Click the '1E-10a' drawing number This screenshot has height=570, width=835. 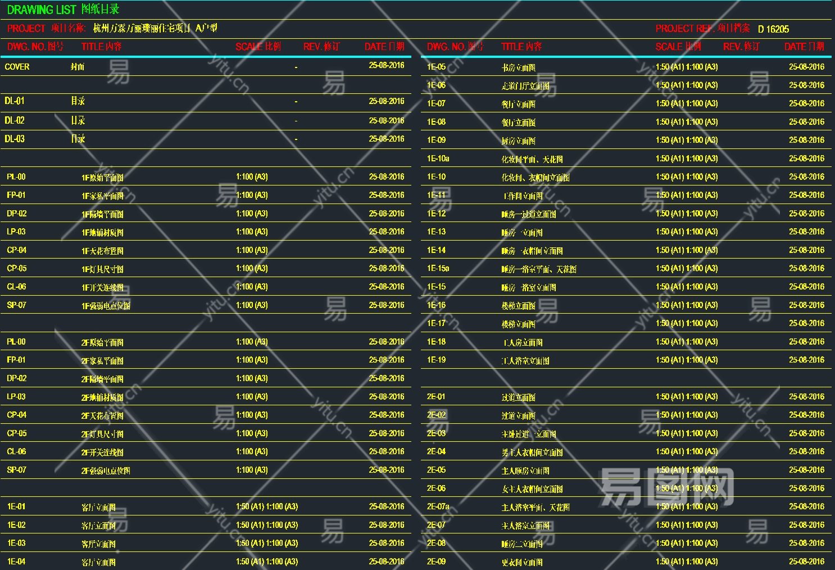(438, 159)
